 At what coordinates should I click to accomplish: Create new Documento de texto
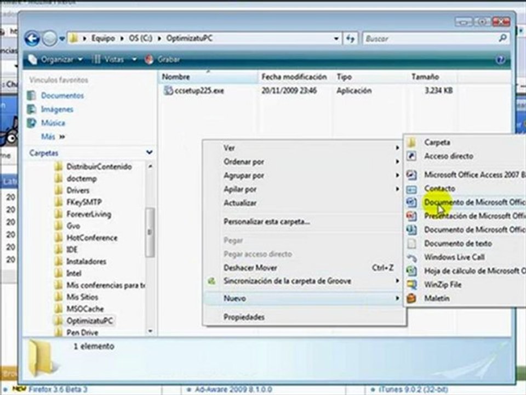pos(466,244)
